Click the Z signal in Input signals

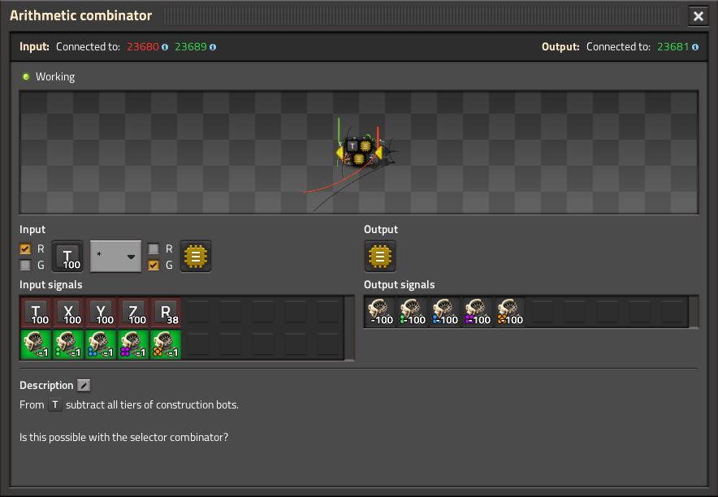tap(133, 312)
